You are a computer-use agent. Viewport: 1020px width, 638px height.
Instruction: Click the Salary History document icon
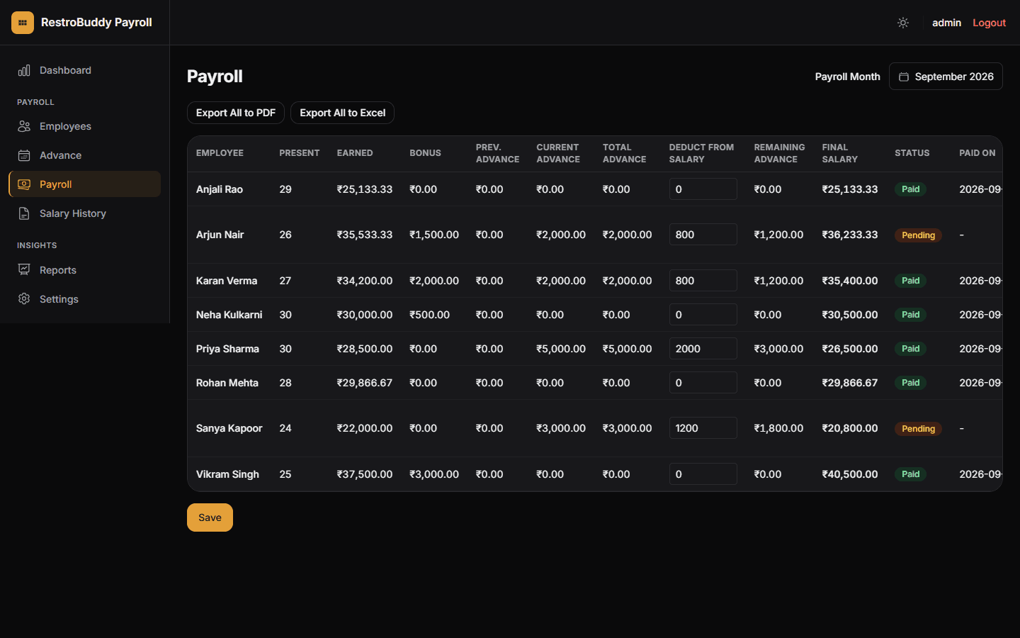[x=24, y=213]
